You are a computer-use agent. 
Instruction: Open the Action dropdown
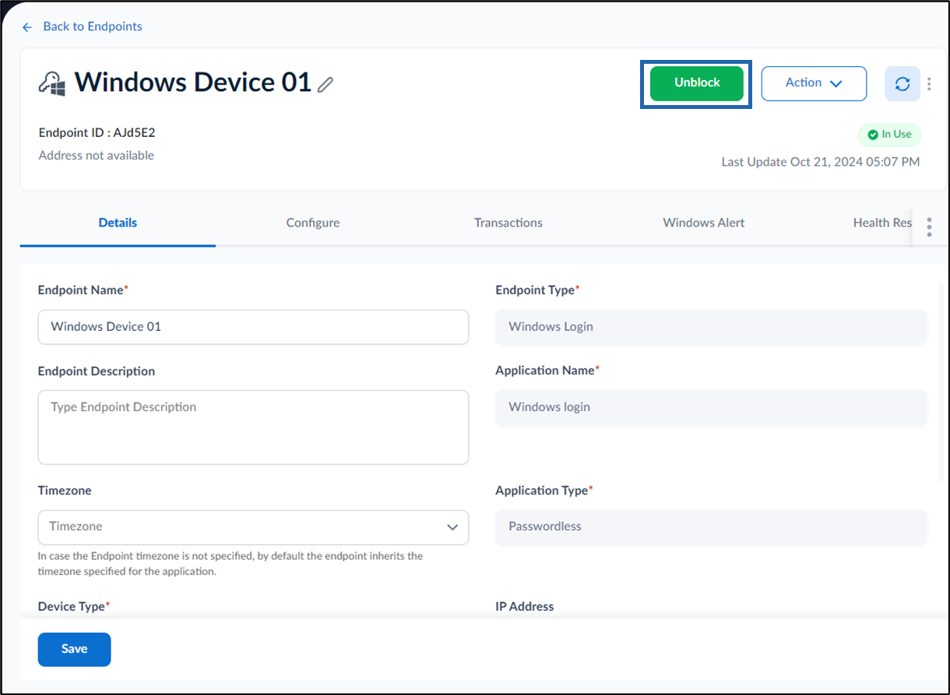tap(814, 83)
